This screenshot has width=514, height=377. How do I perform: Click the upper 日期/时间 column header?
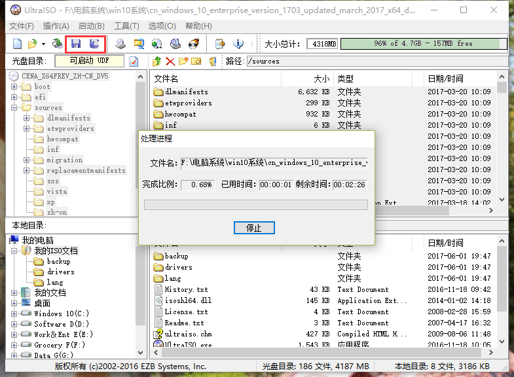coord(460,79)
